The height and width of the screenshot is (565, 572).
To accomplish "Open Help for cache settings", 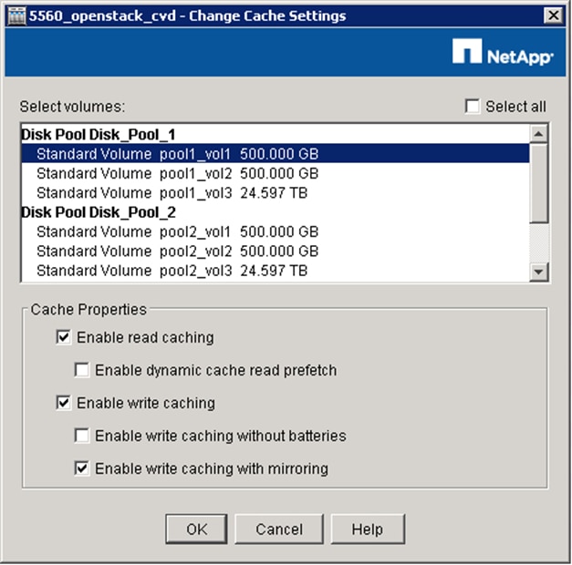I will coord(368,529).
